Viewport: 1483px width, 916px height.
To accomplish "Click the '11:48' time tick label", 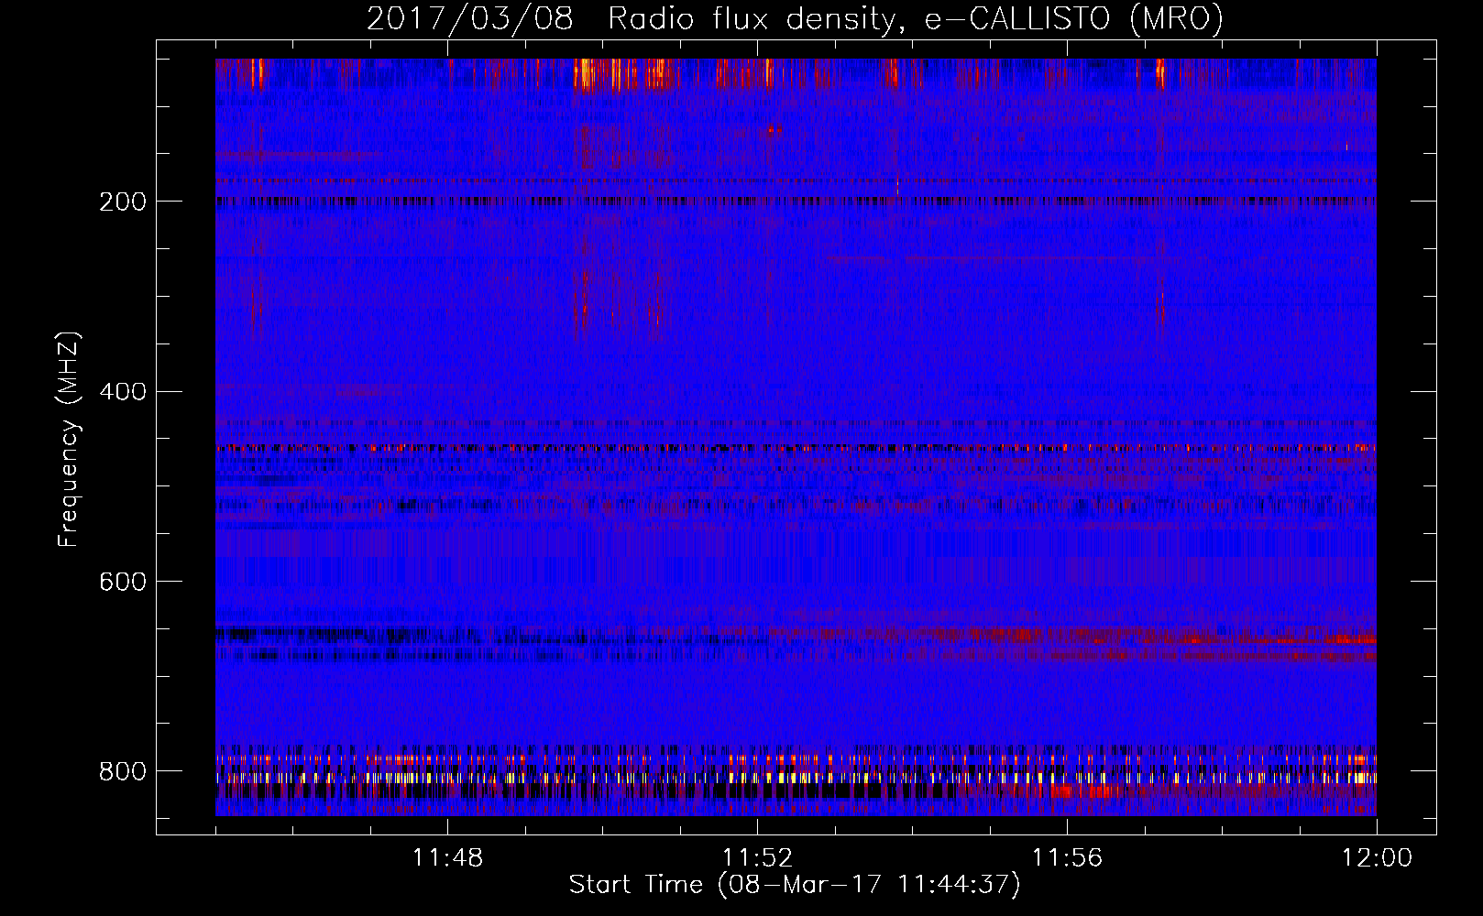I will [447, 858].
